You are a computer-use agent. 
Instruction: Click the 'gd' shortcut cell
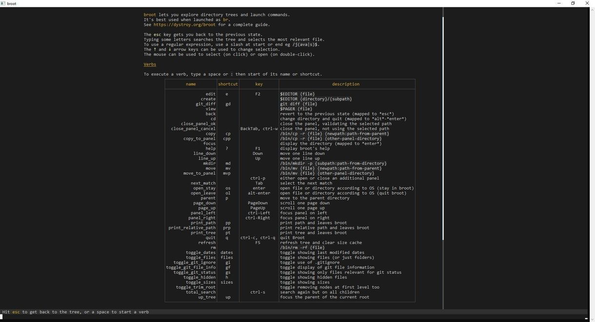(x=228, y=104)
